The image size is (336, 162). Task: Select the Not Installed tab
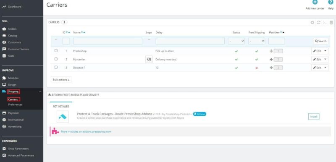coord(61,106)
